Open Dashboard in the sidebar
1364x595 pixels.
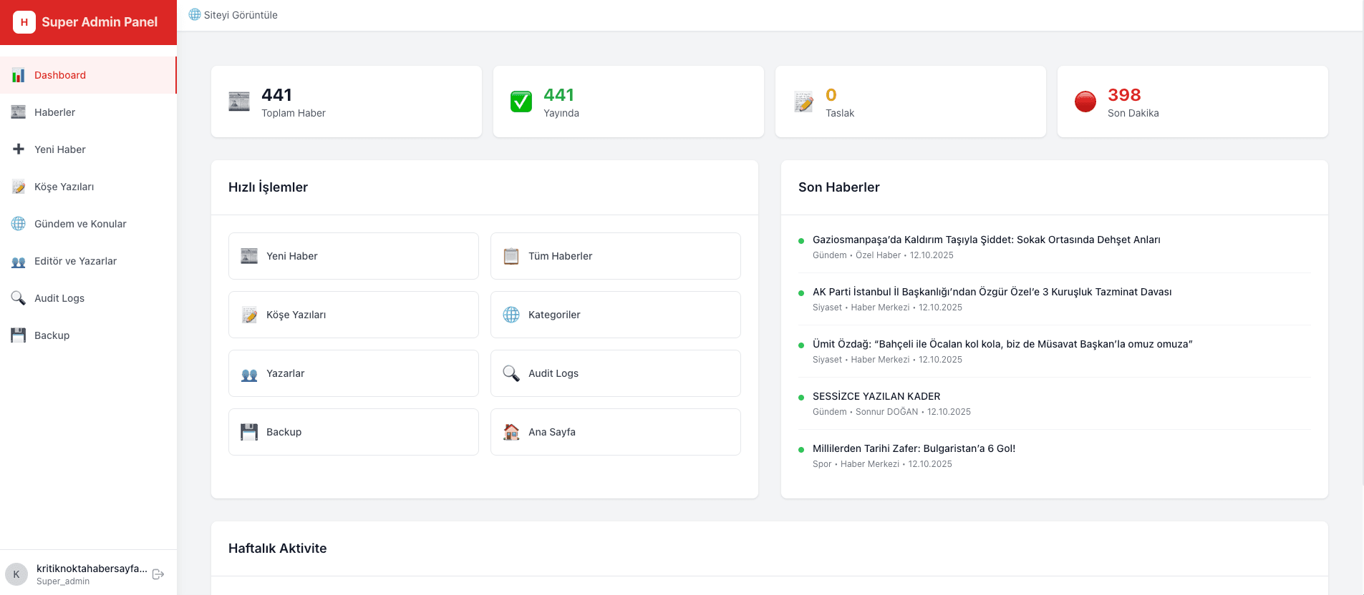88,75
